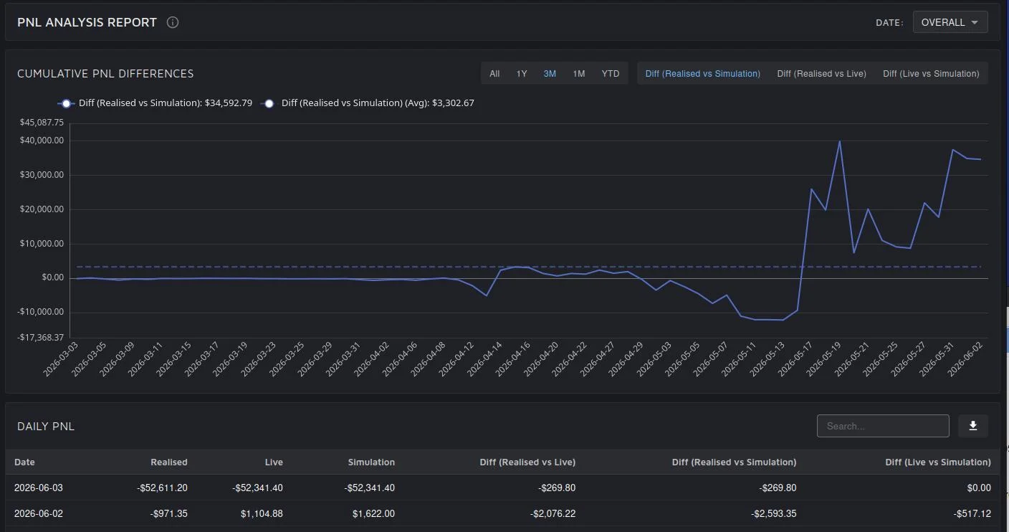Viewport: 1009px width, 532px height.
Task: Click the chart peak near 2026-05-19
Action: pyautogui.click(x=839, y=141)
